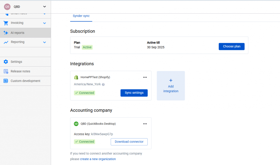Click the Shopify logo icon
Viewport: 280px width, 165px height.
pyautogui.click(x=76, y=77)
